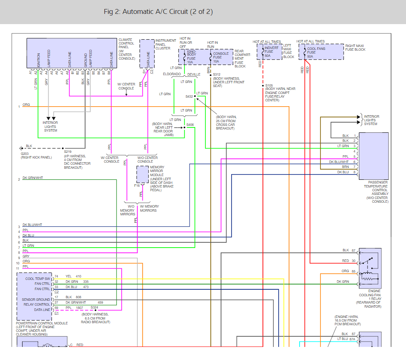Click the GROUND pin label in climate panel
406x351 pixels.
(x=86, y=60)
